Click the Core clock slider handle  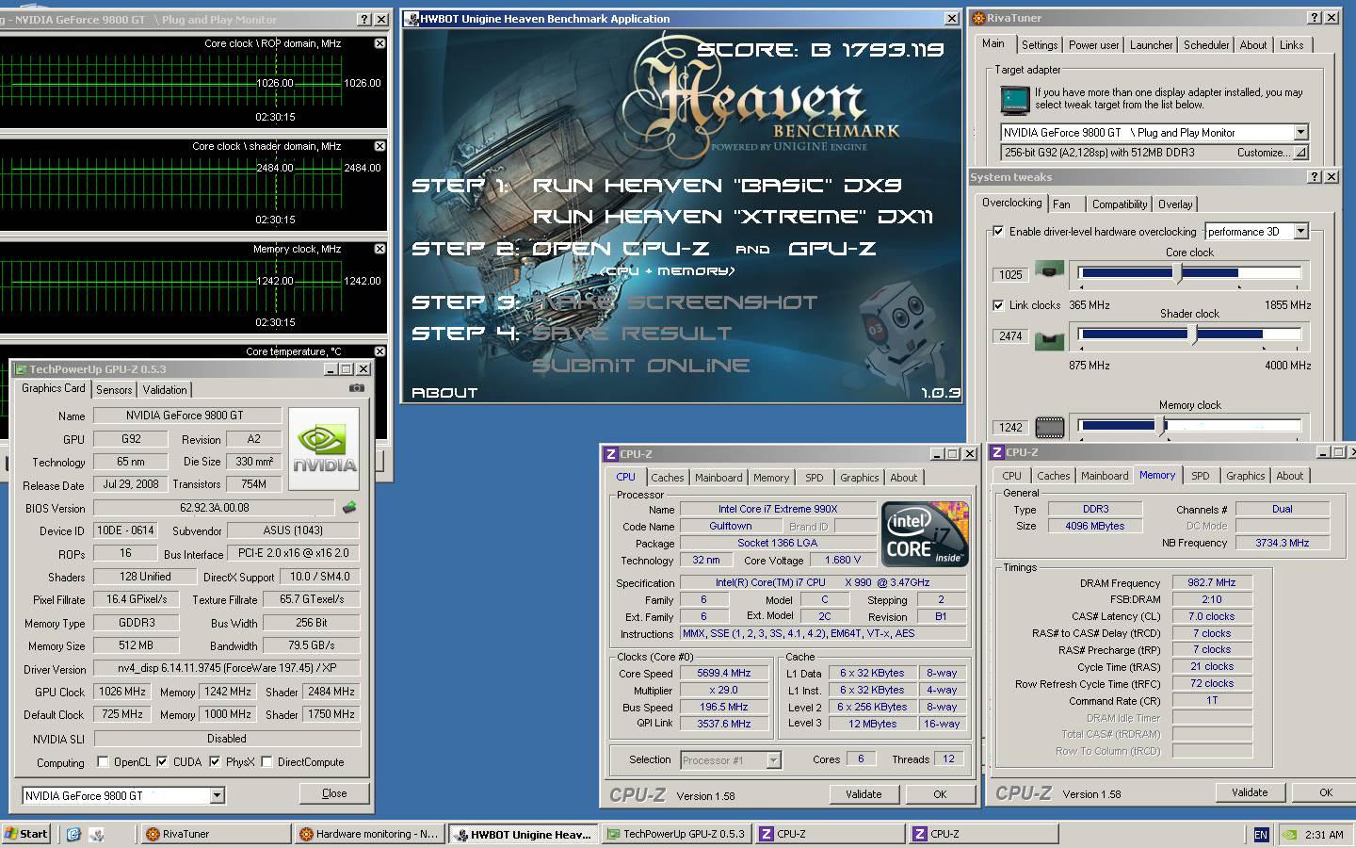(1178, 273)
